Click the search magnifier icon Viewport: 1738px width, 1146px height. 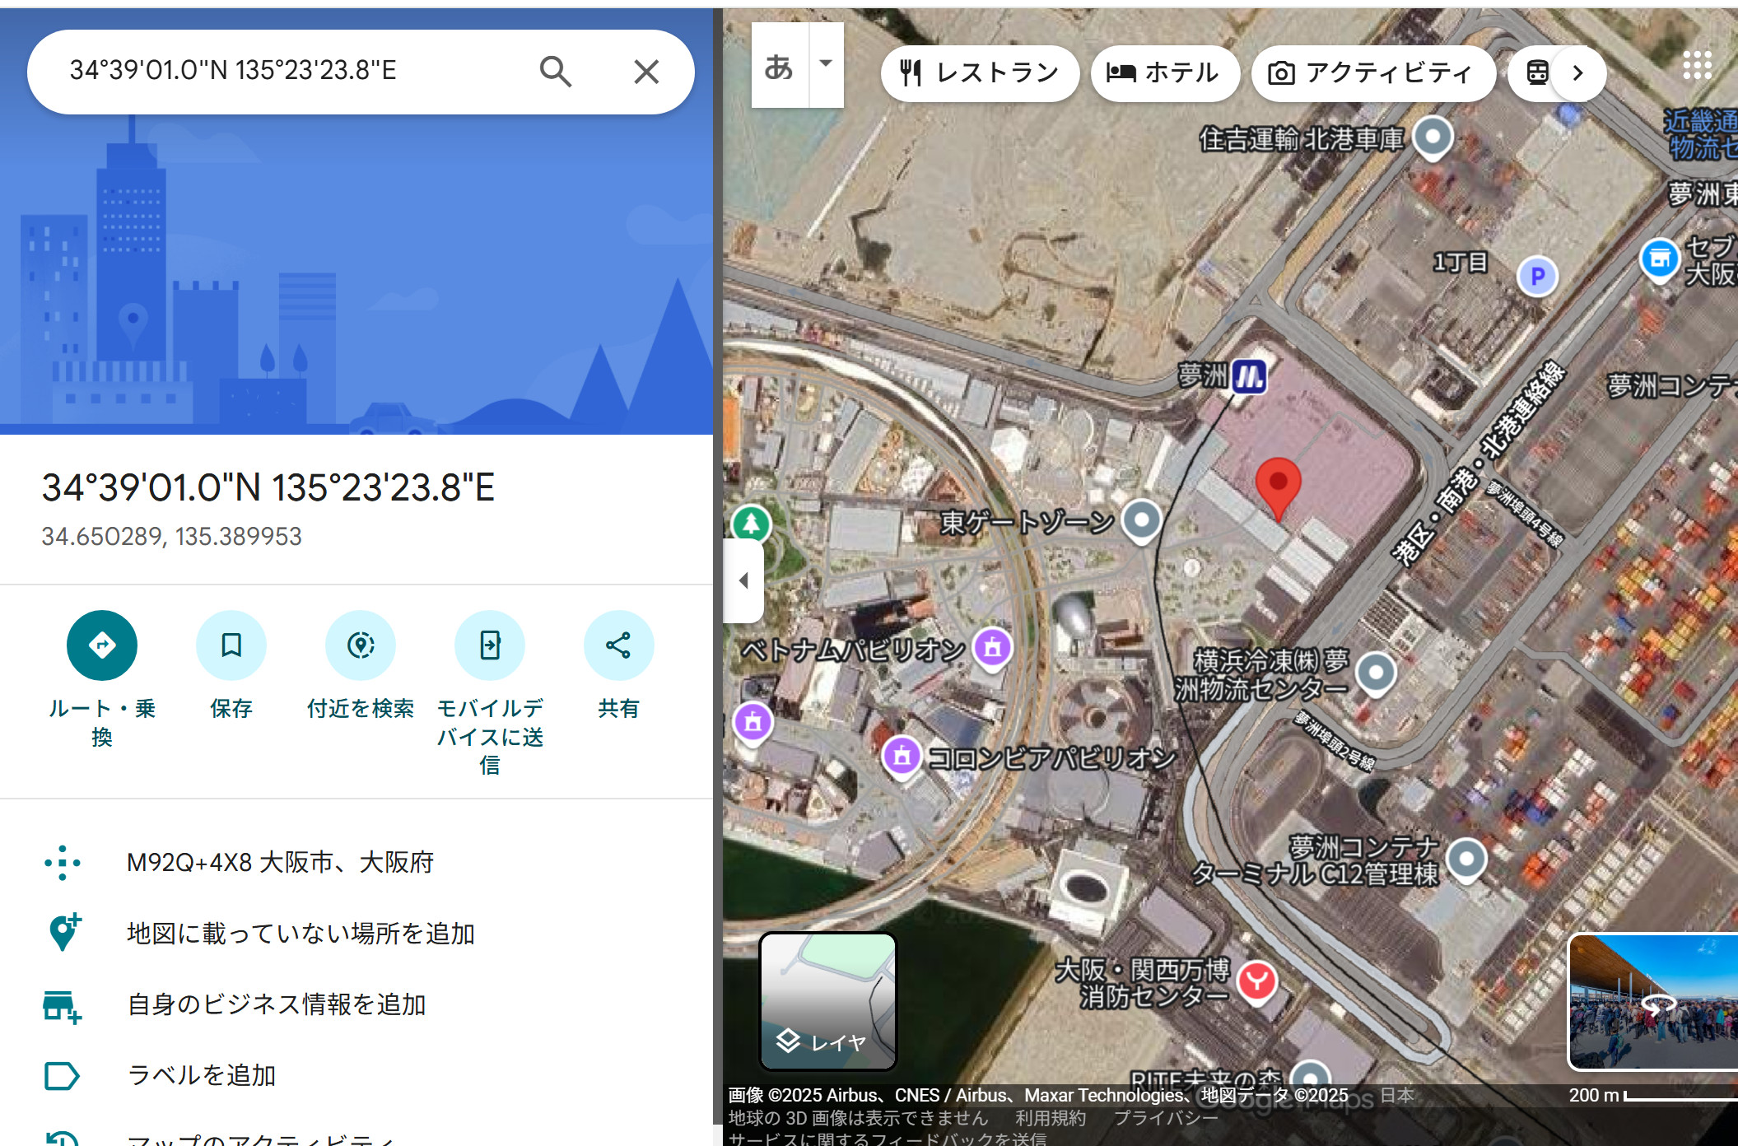[x=556, y=72]
